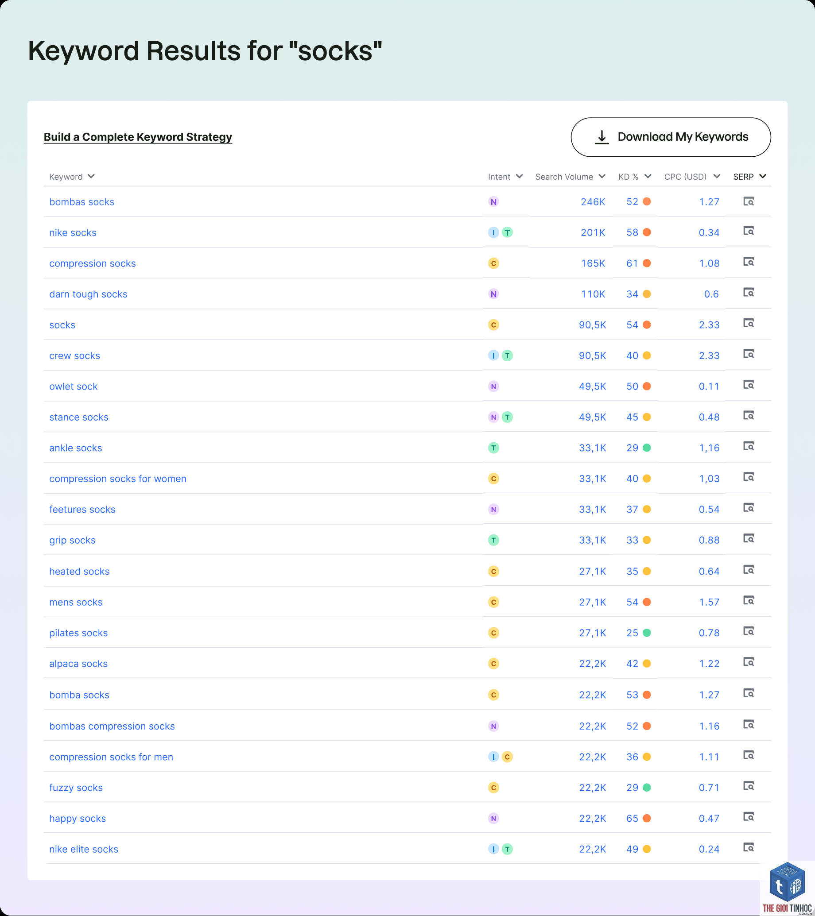
Task: Open SERP view for fuzzy socks
Action: [748, 785]
